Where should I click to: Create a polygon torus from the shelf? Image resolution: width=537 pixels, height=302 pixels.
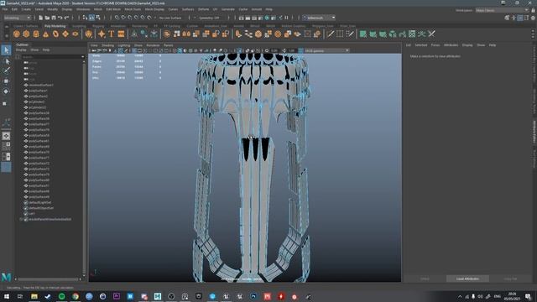[56, 34]
